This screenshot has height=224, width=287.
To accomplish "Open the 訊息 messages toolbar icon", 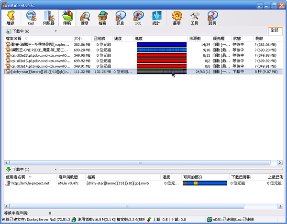I will coord(121,18).
